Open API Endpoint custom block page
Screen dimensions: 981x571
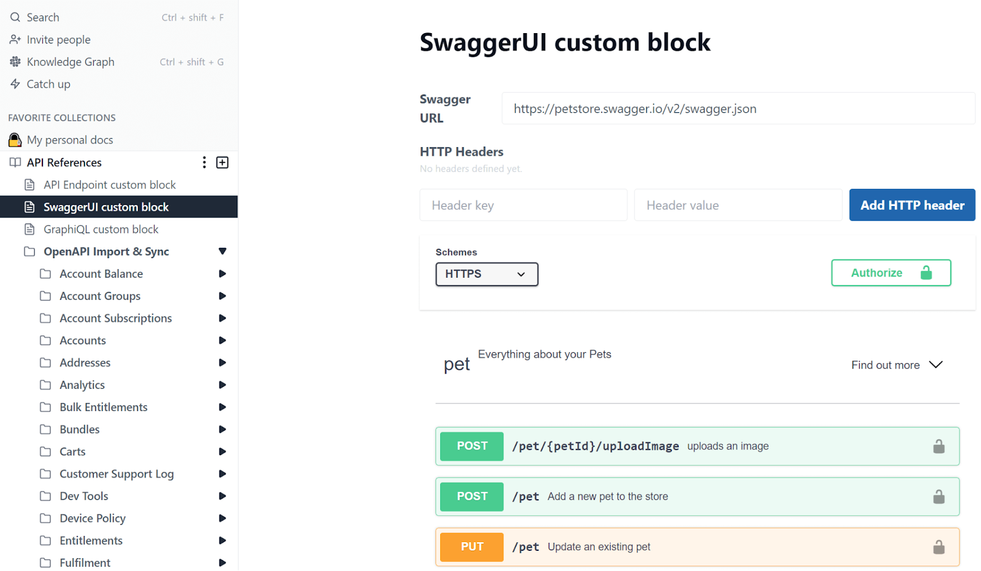click(x=110, y=185)
